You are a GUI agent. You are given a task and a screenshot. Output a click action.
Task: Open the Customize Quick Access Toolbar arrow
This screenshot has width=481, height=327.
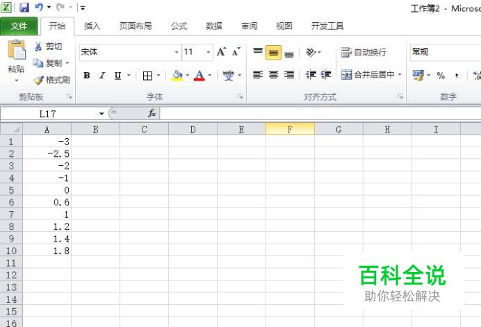pos(83,8)
